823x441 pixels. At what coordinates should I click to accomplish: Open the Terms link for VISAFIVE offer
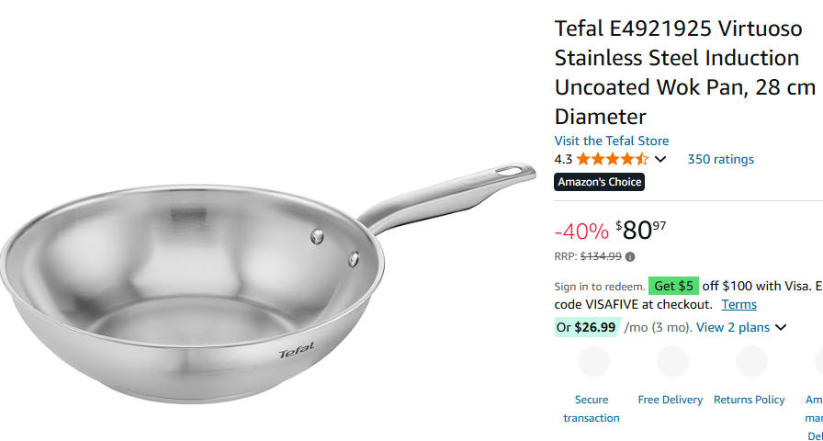coord(738,304)
